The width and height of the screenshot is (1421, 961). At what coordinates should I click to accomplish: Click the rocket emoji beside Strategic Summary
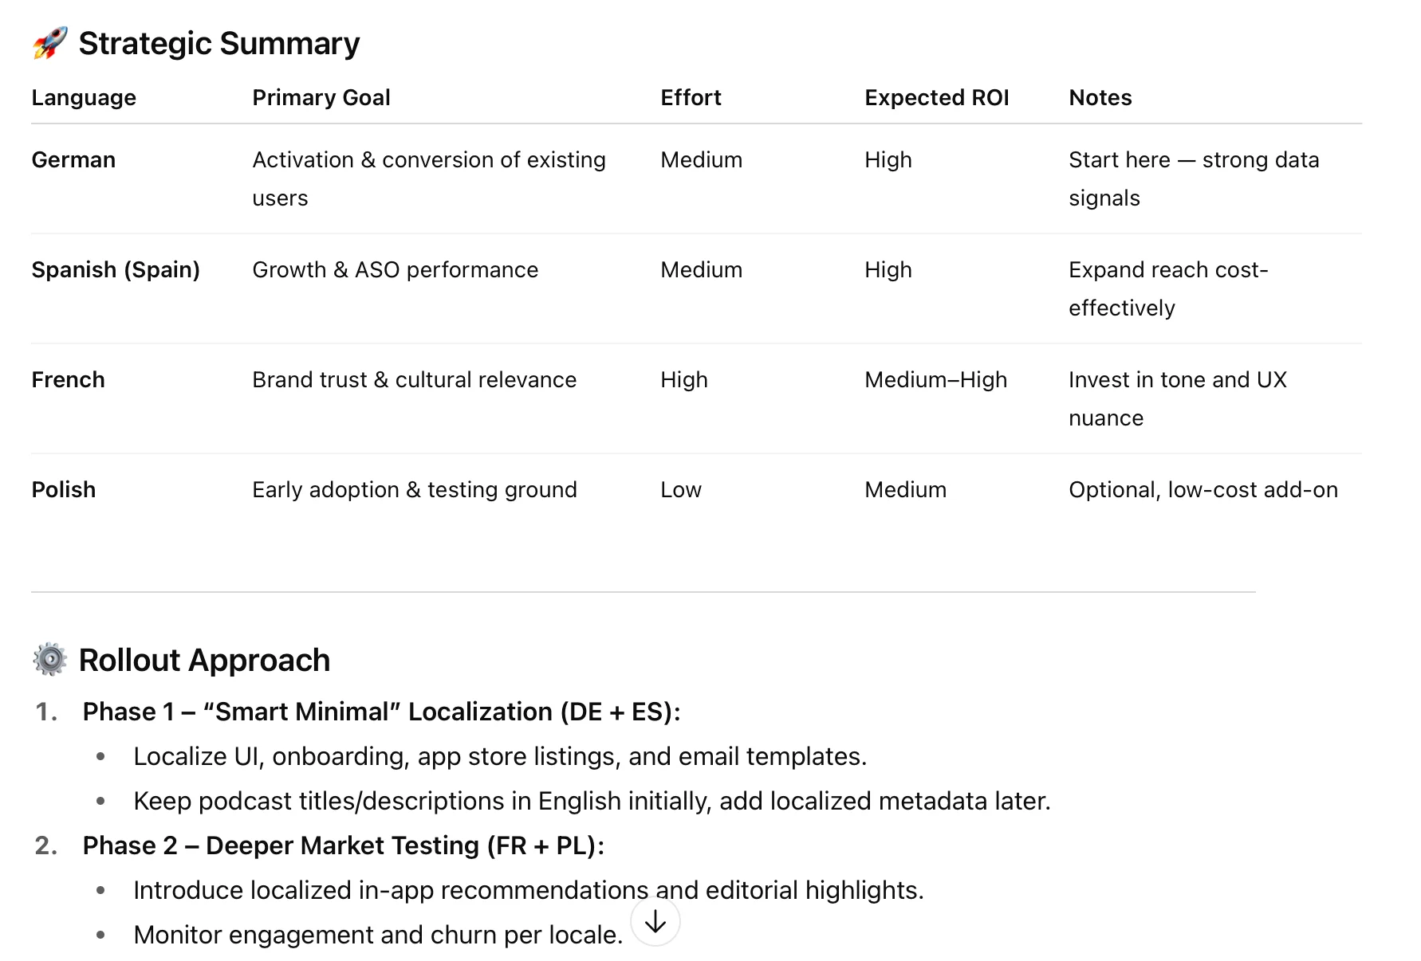click(49, 43)
